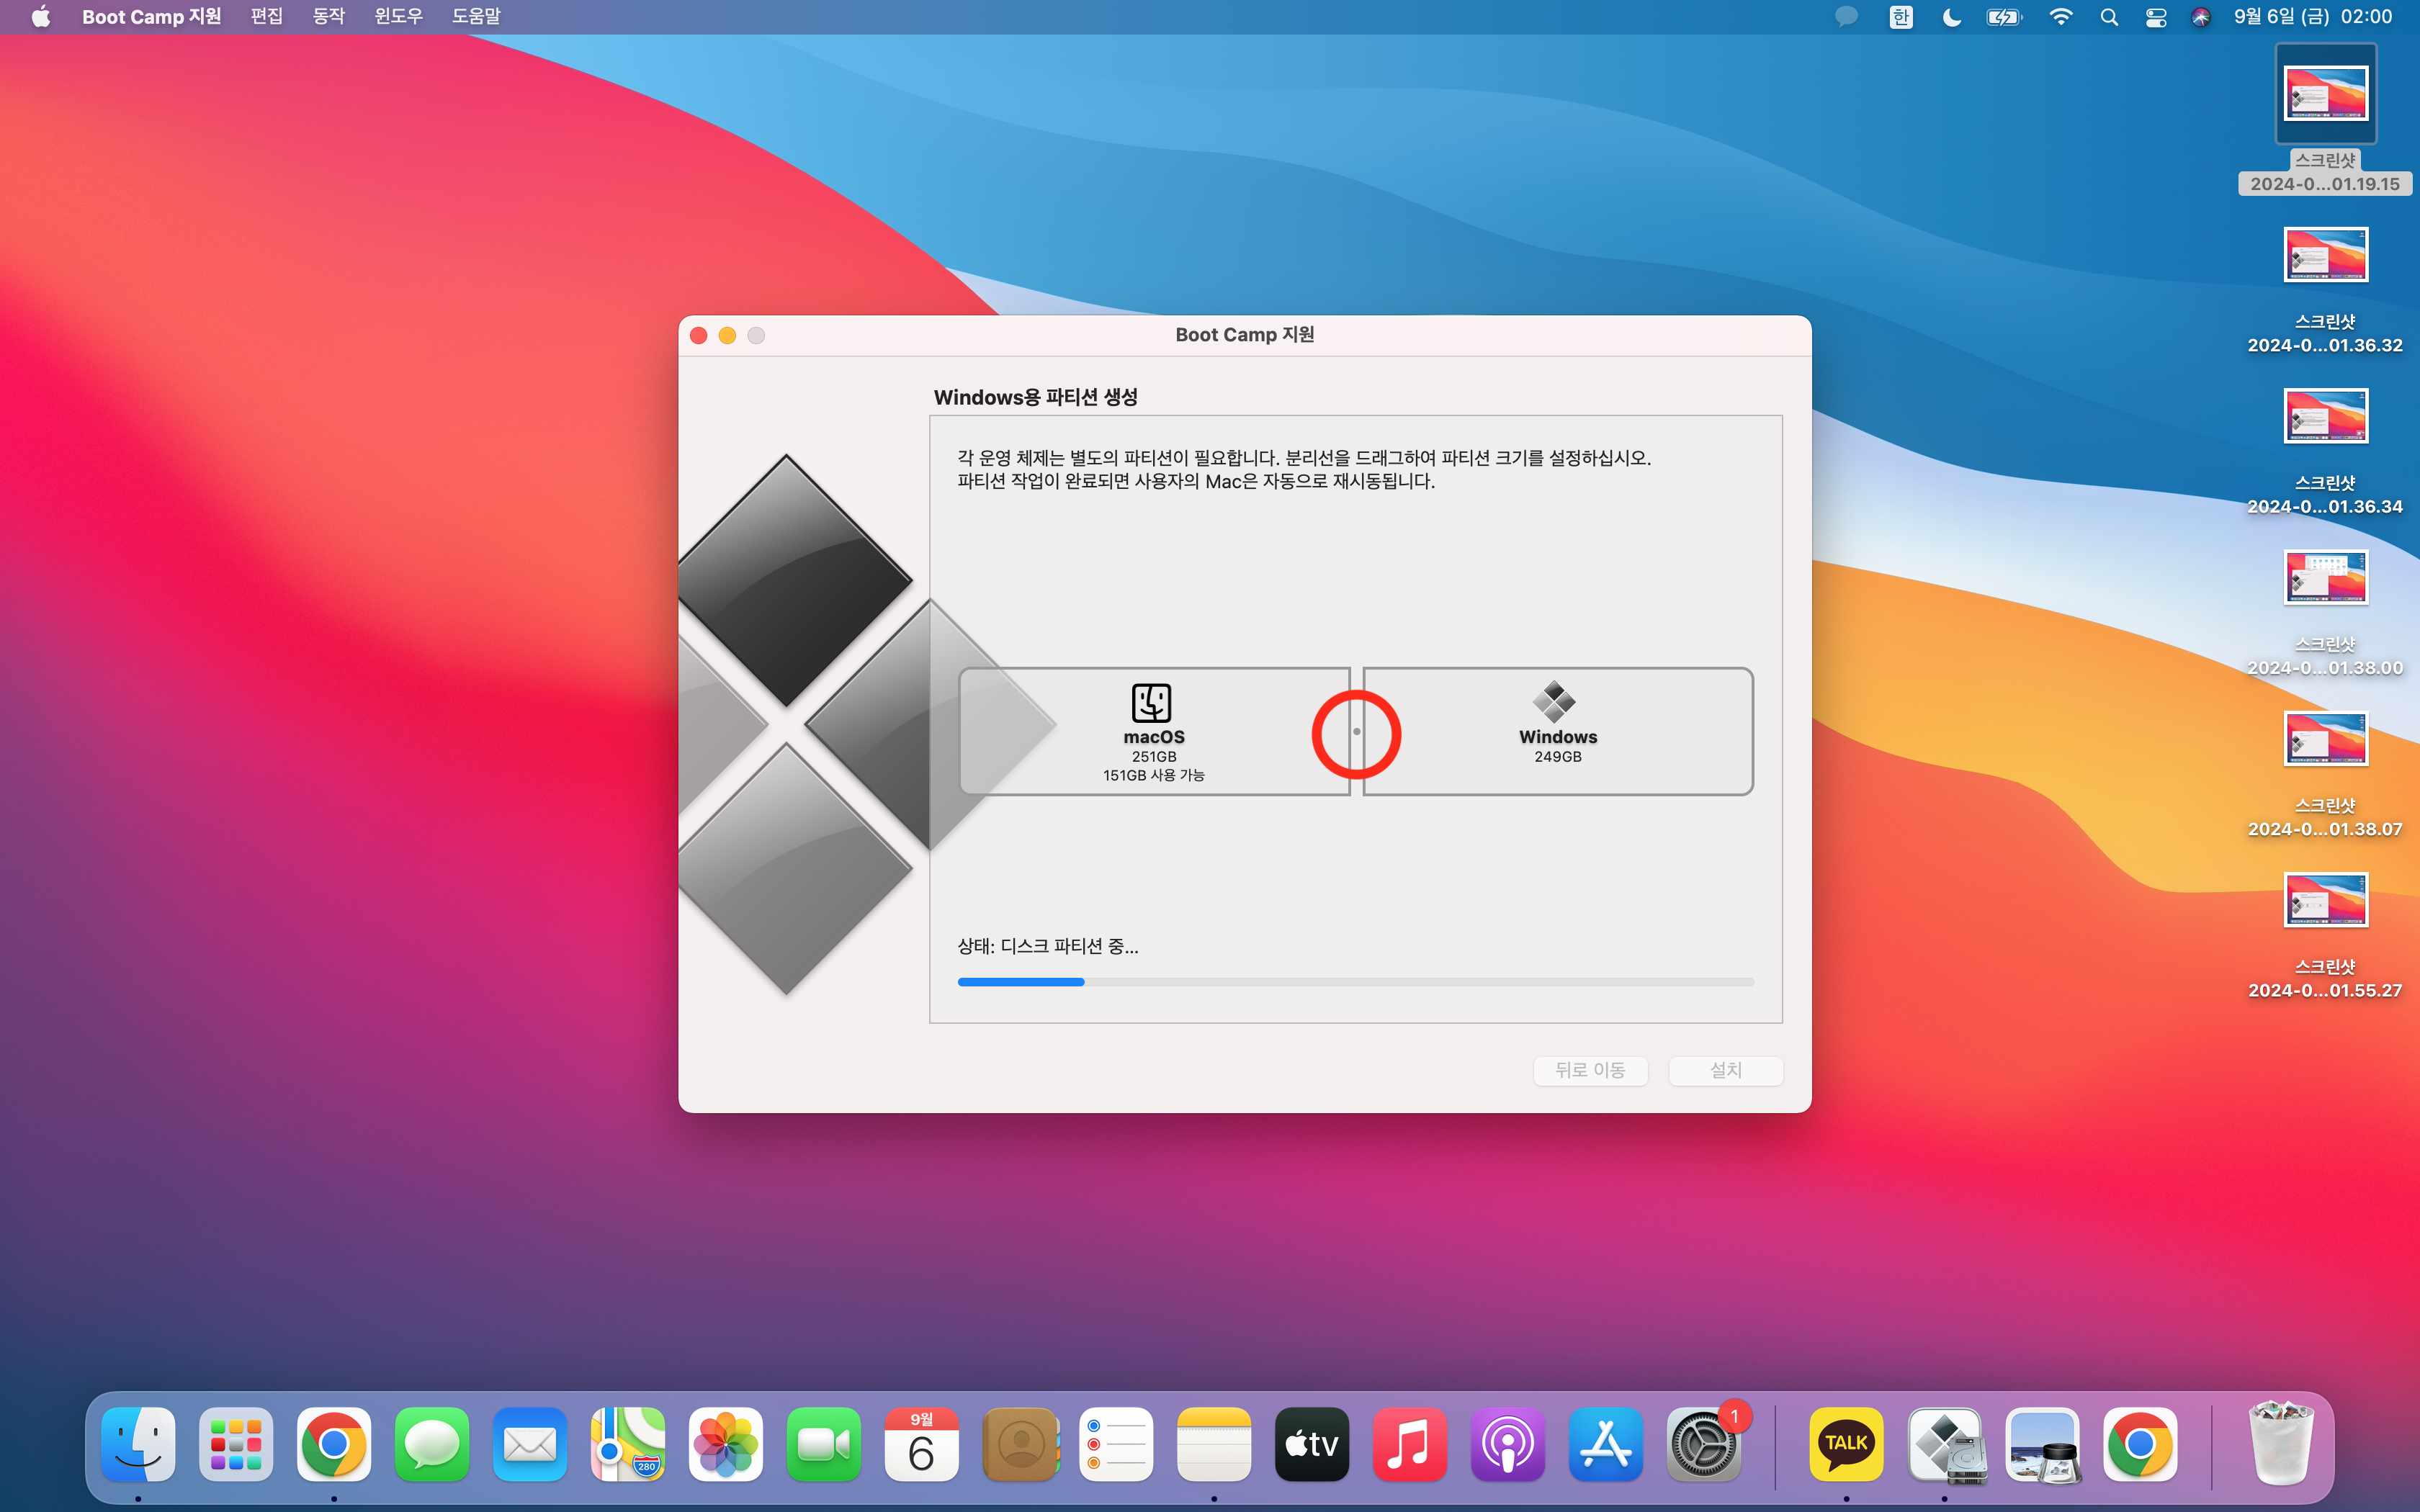
Task: Select the macOS 251GB partition box
Action: coord(1154,732)
